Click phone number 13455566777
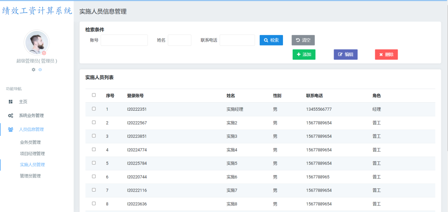 click(319, 109)
